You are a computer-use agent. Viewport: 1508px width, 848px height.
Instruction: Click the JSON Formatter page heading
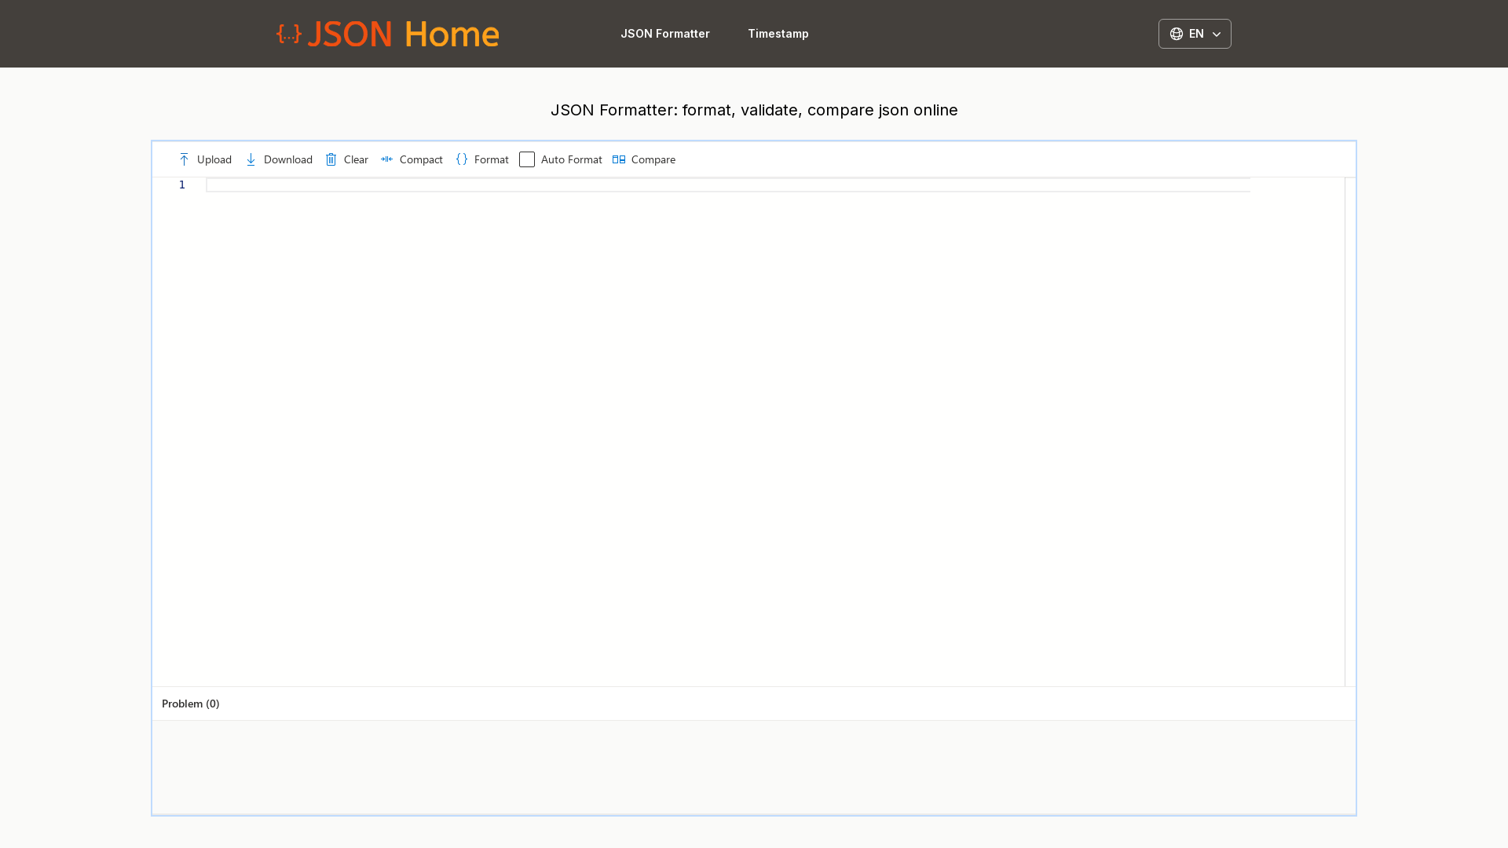click(754, 110)
